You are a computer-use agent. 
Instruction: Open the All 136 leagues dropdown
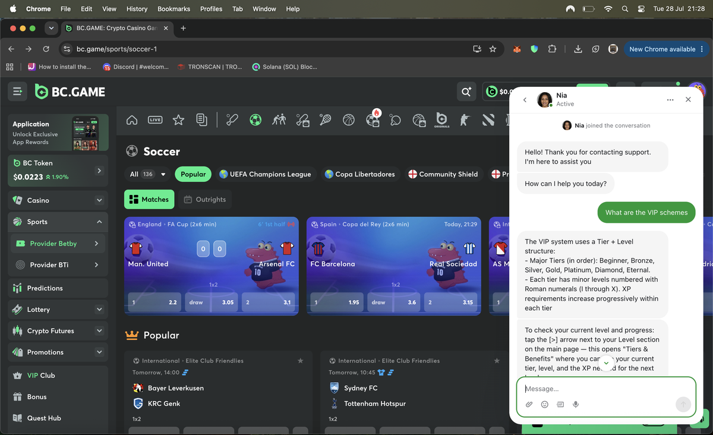point(147,174)
